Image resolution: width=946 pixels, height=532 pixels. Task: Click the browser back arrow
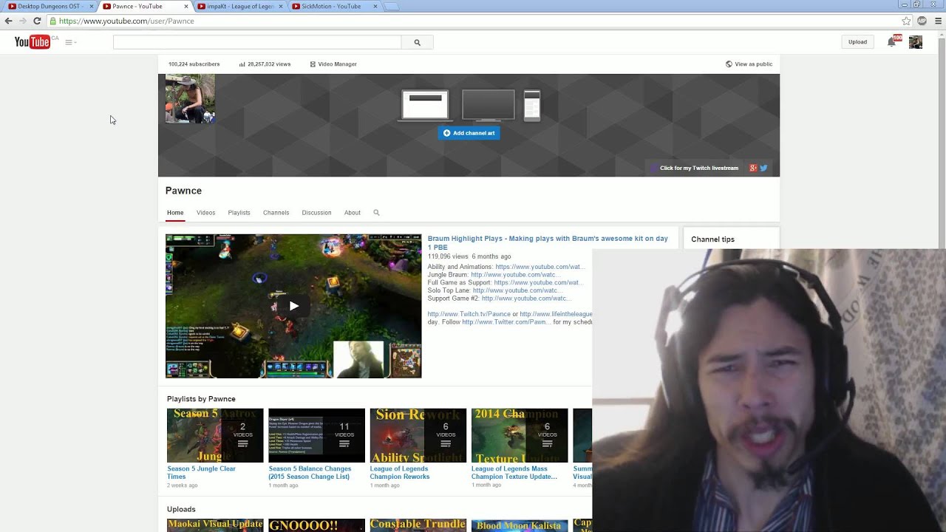click(x=8, y=21)
